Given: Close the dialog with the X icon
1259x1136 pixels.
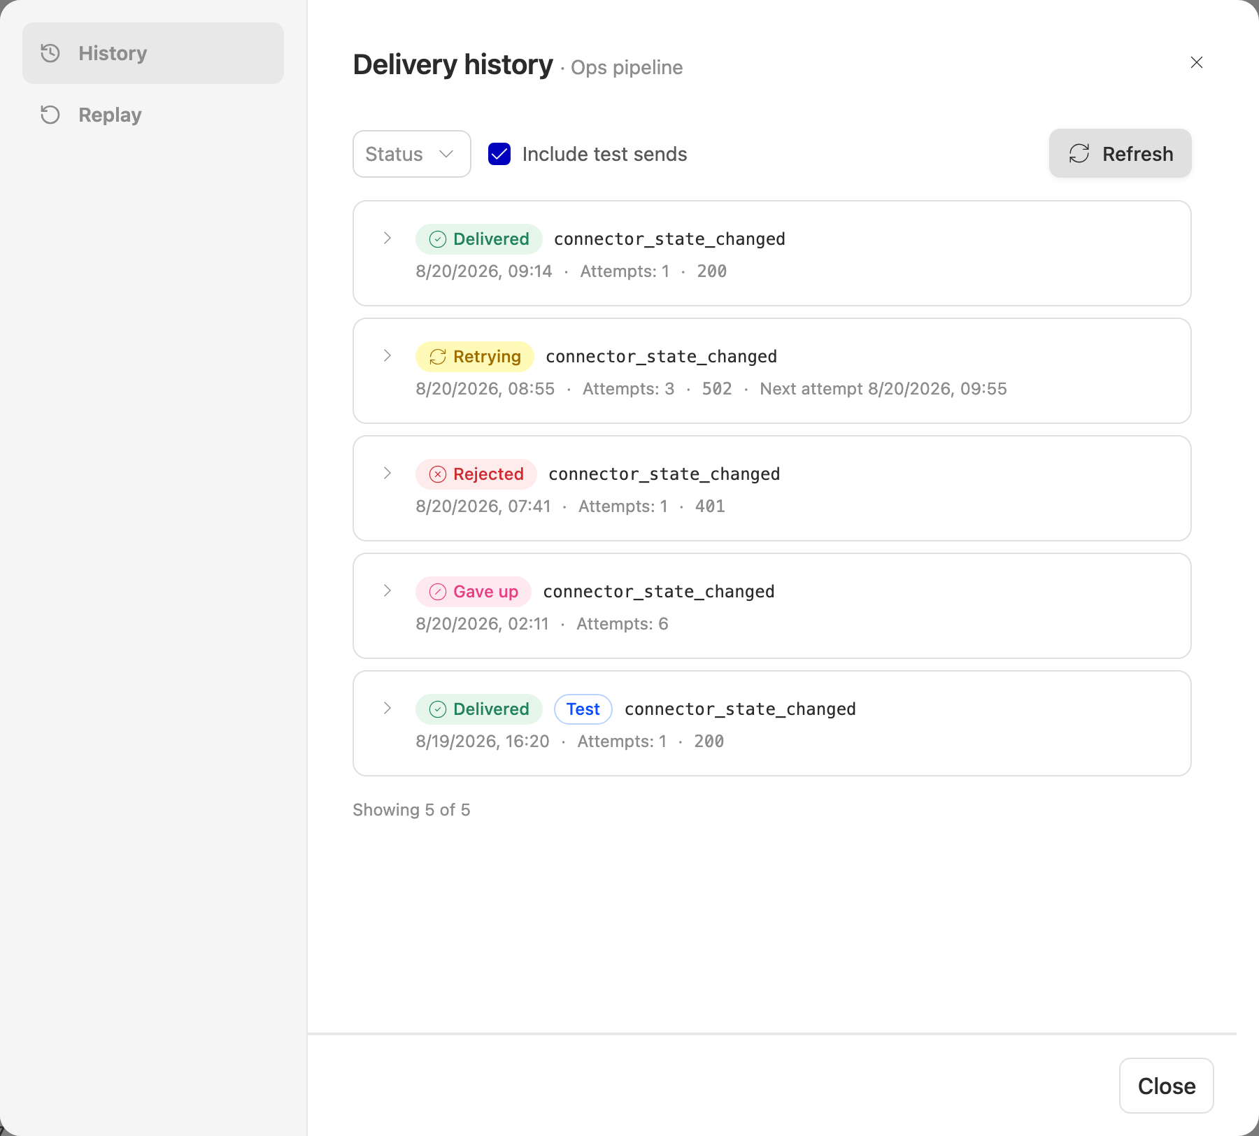Looking at the screenshot, I should click(1197, 62).
